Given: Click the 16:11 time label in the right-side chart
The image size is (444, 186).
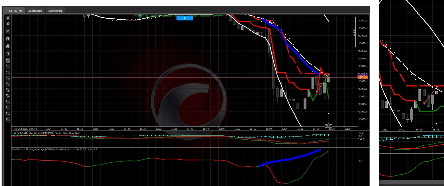Looking at the screenshot, I should click(x=418, y=129).
